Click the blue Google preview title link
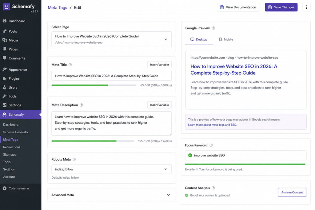315x210 pixels. [234, 70]
